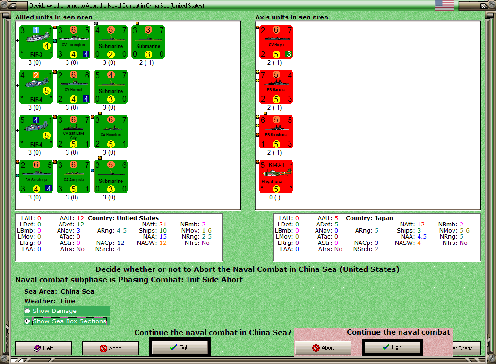Screen dimensions: 496x364
Task: Select the Submarine next to CV Hornet
Action: pos(111,87)
